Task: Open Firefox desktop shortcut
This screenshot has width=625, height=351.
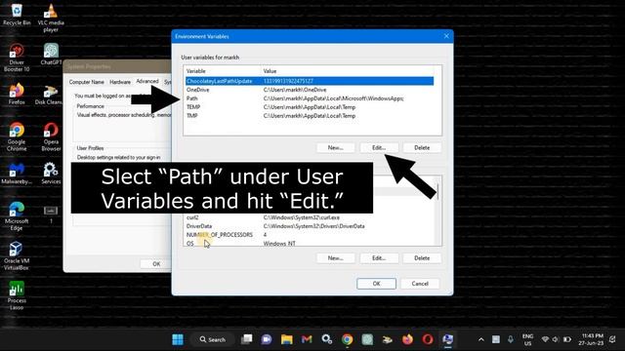Action: [x=17, y=94]
